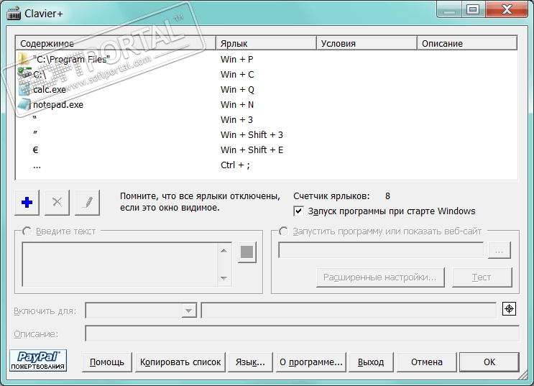Screen dimensions: 534x386
Task: Click the 'Выход' button
Action: click(x=371, y=362)
